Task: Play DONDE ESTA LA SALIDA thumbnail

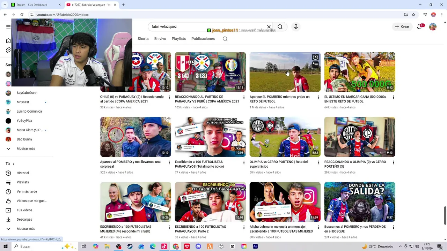Action: pyautogui.click(x=360, y=202)
